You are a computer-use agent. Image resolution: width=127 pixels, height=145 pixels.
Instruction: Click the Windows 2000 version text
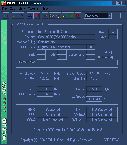(x=68, y=130)
